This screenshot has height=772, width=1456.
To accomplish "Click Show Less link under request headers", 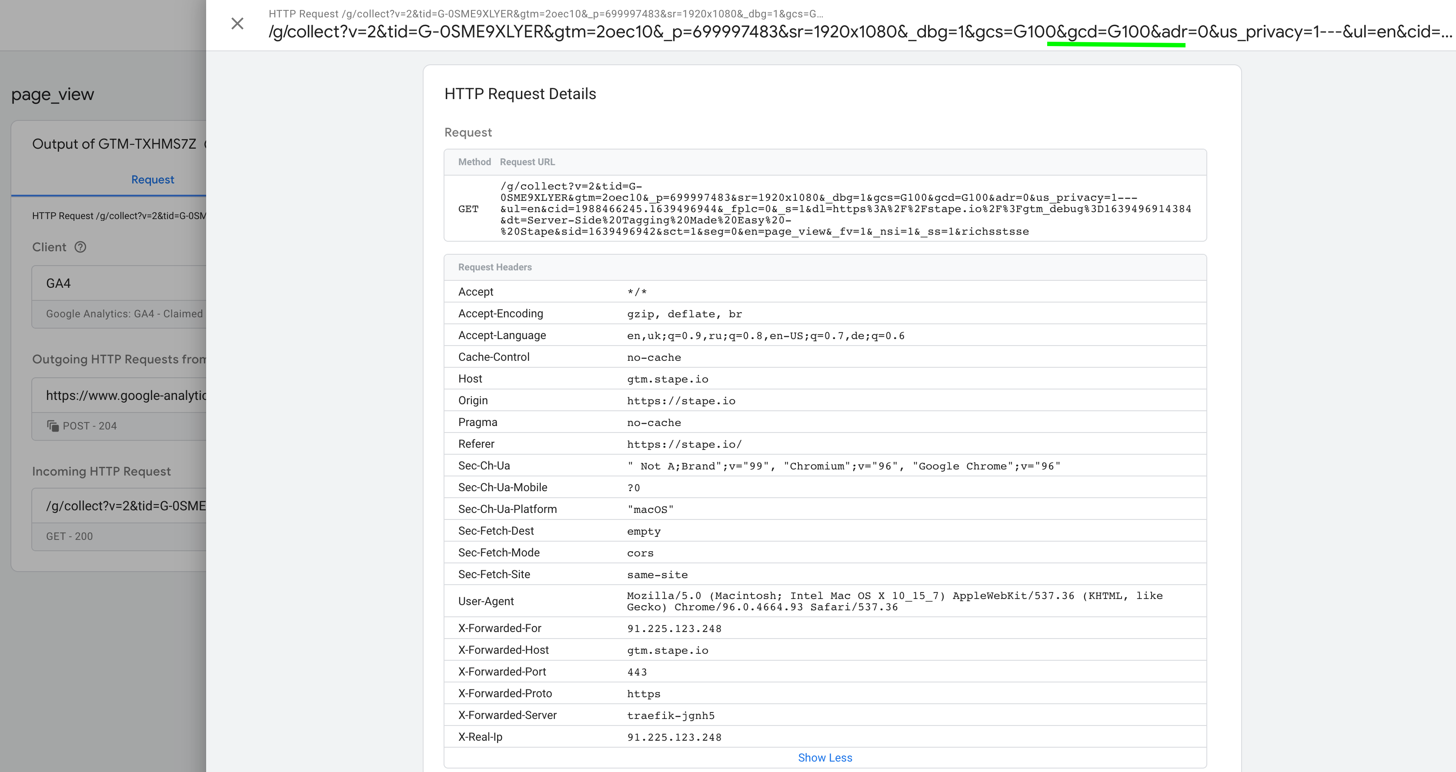I will pos(825,757).
